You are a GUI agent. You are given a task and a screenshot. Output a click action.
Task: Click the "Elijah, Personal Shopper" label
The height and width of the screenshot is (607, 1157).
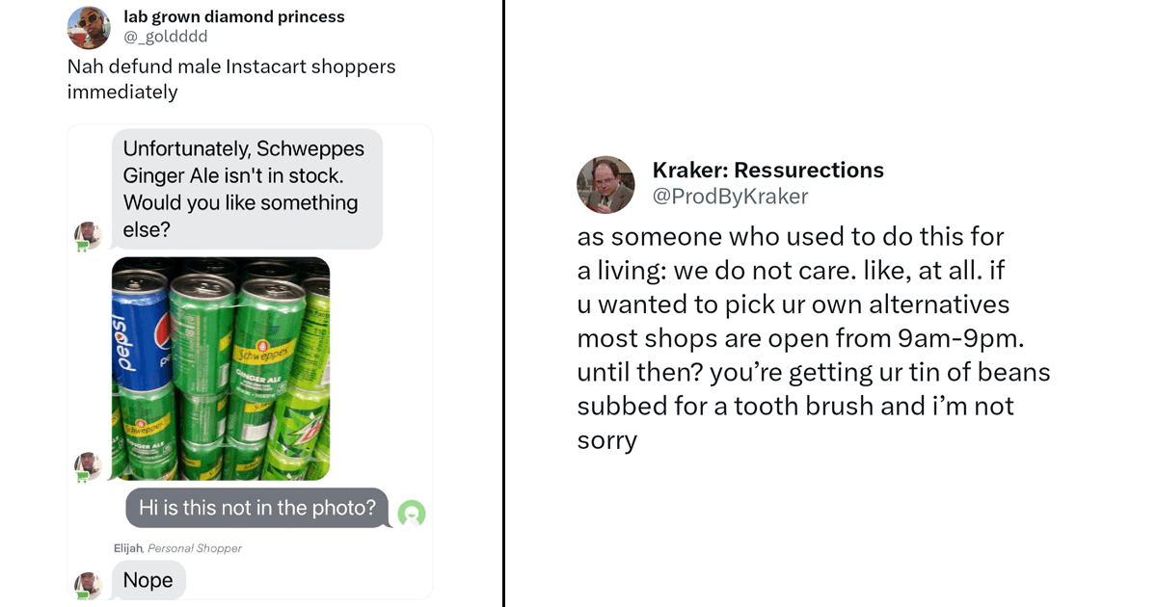[177, 548]
